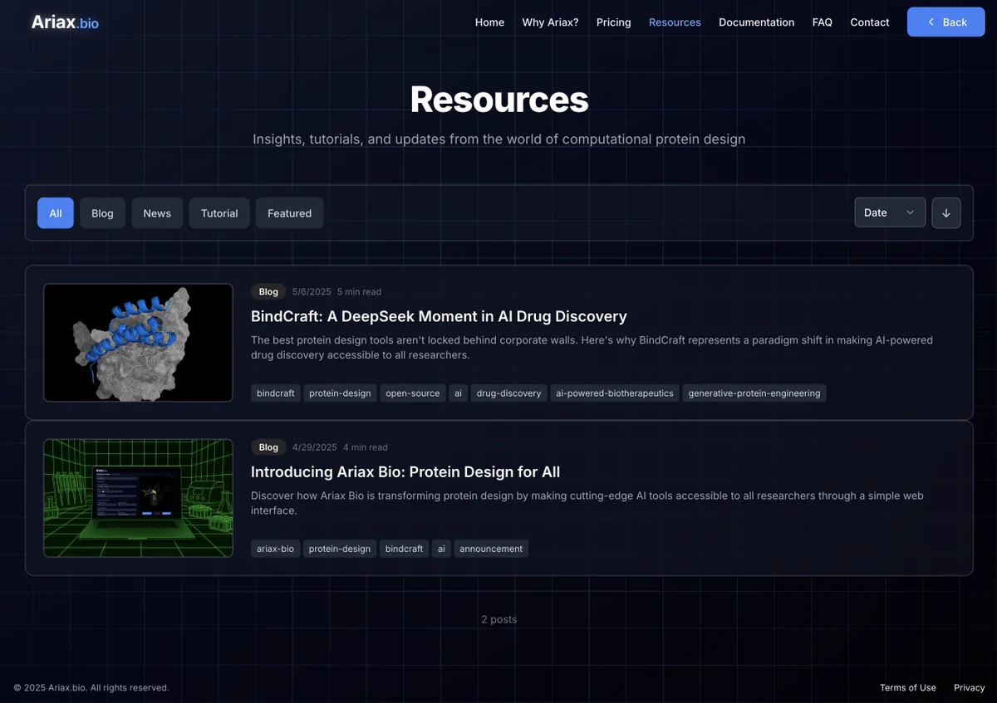Click the 5 min read label

pyautogui.click(x=359, y=291)
